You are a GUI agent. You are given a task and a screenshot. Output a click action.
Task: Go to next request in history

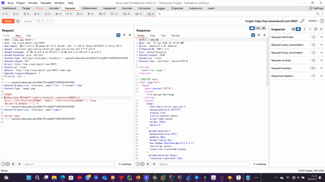coord(48,21)
